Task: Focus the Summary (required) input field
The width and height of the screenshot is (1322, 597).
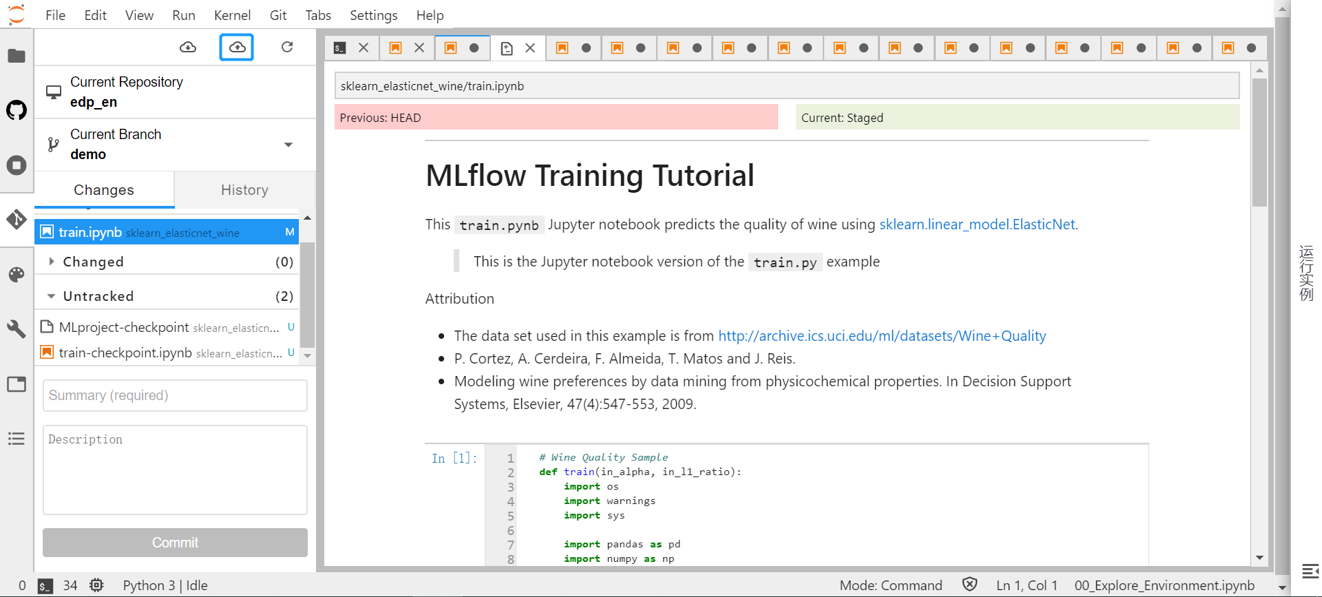Action: point(175,395)
